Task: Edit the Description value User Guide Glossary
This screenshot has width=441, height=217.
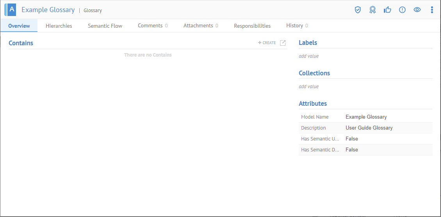Action: click(369, 128)
